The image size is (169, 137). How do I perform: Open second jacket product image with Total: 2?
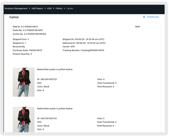tap(24, 120)
